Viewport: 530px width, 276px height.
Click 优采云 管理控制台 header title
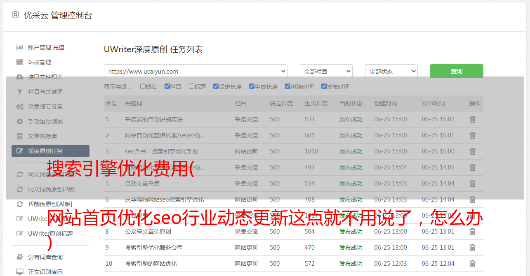click(58, 15)
